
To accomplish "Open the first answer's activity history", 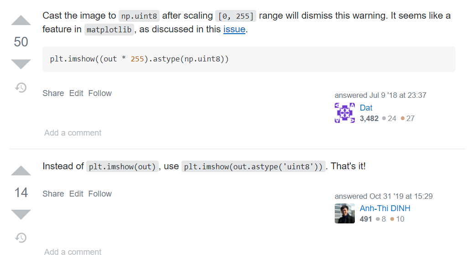I will click(21, 88).
